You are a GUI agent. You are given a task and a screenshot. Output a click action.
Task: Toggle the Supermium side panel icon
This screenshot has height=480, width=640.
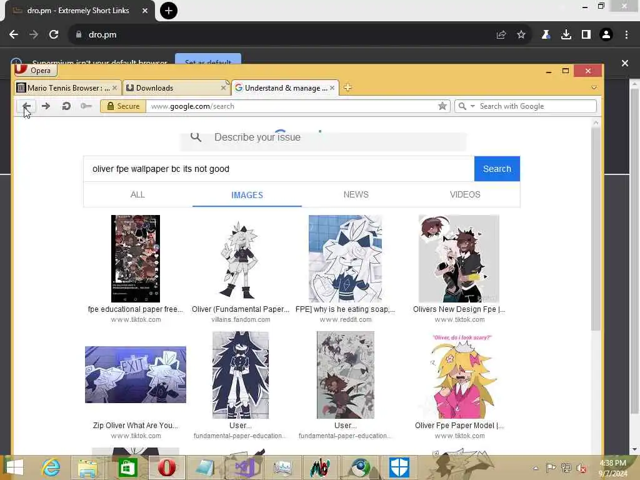586,35
